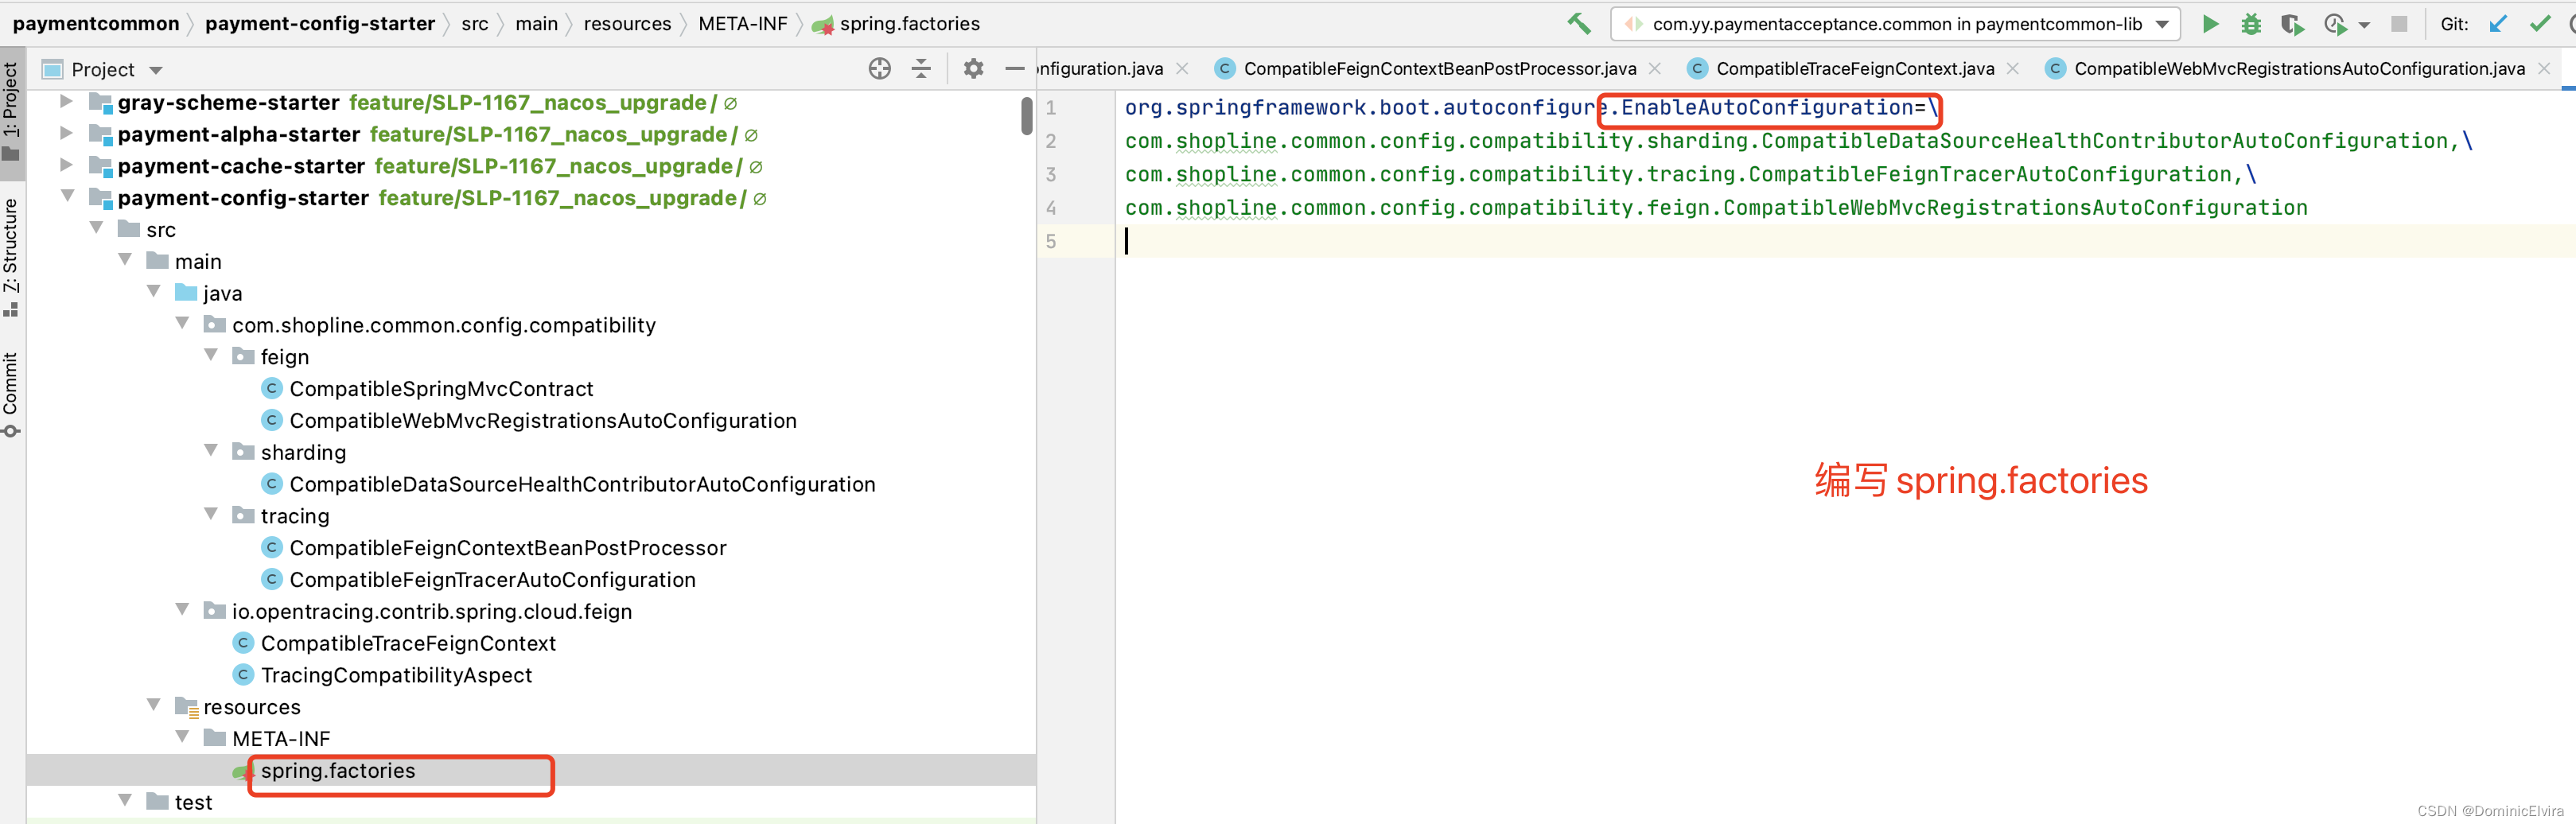Click line number 1 in gutter
Image resolution: width=2576 pixels, height=824 pixels.
(1051, 107)
